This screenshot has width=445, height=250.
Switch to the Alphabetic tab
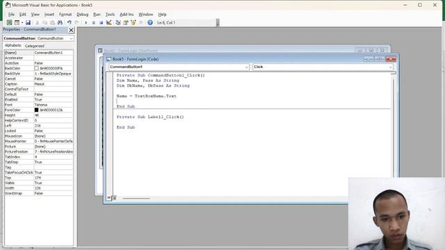click(13, 45)
